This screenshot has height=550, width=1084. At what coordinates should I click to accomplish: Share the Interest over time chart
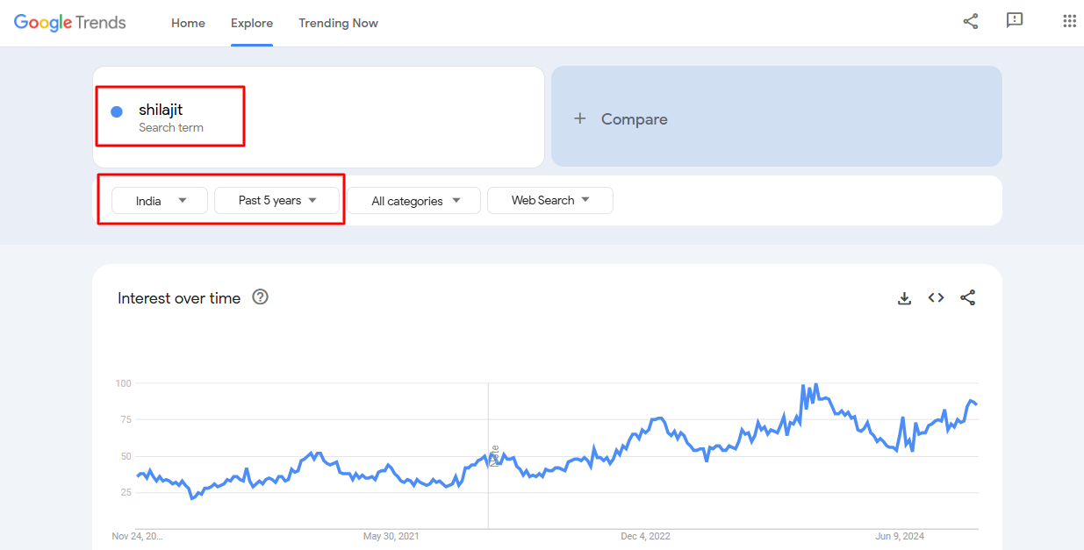click(967, 298)
